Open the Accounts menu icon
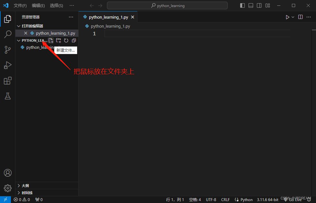Screen dimensions: 316x203 click(x=8, y=173)
